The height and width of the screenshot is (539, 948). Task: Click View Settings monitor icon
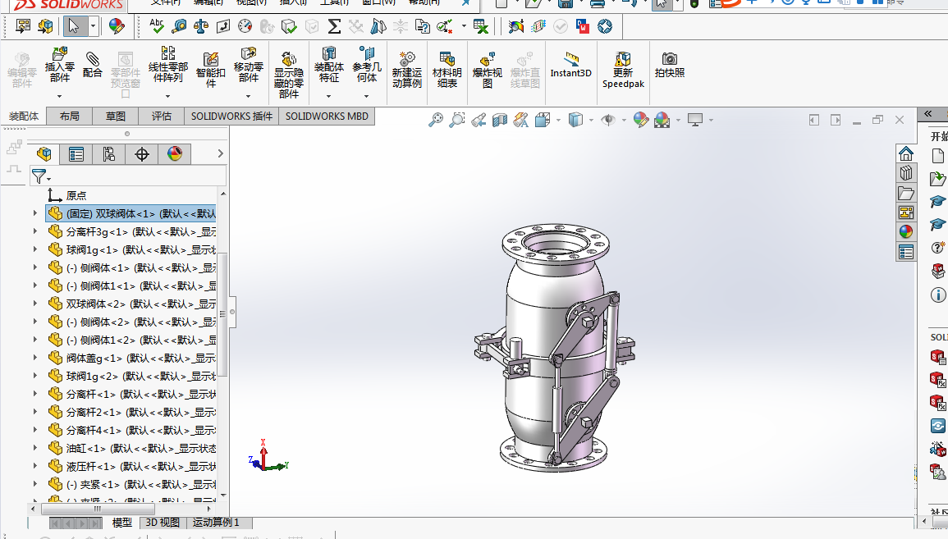click(x=695, y=120)
